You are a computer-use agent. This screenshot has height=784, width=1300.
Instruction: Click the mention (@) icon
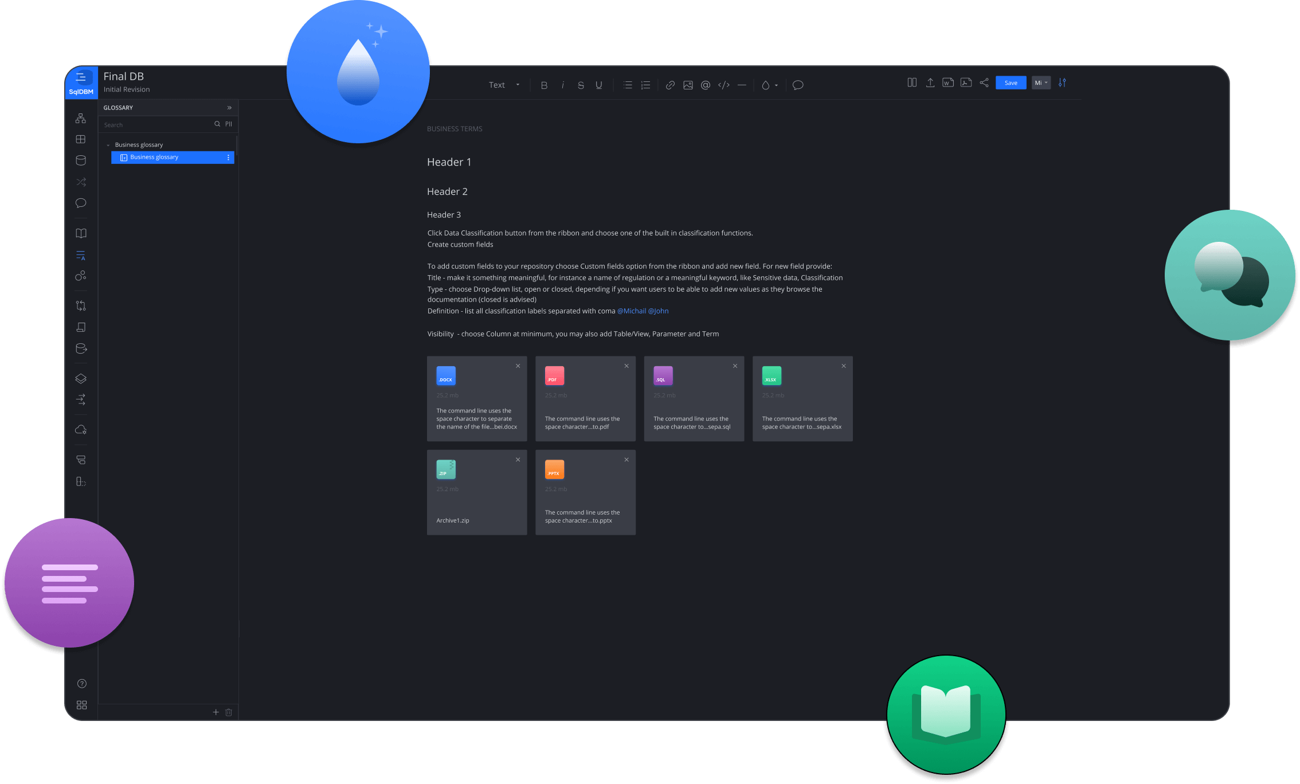(x=706, y=85)
